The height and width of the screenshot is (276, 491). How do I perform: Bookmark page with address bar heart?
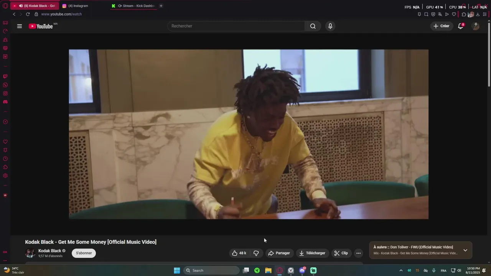454,14
